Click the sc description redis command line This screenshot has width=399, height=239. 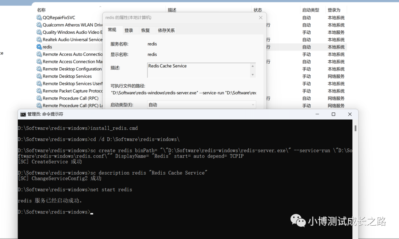112,173
